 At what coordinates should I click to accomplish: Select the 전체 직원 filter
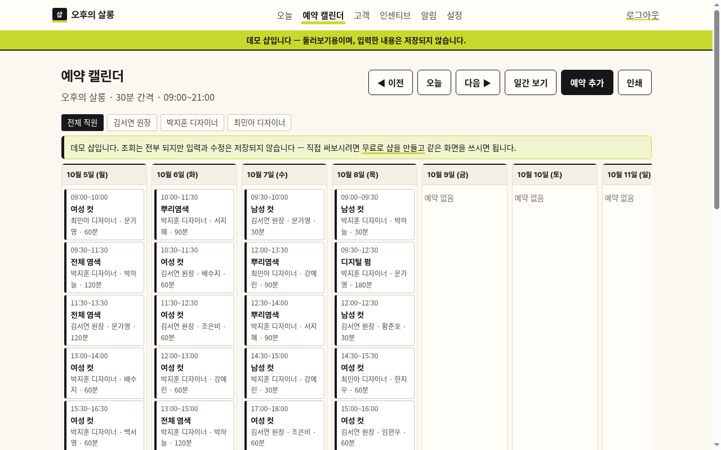click(x=82, y=123)
